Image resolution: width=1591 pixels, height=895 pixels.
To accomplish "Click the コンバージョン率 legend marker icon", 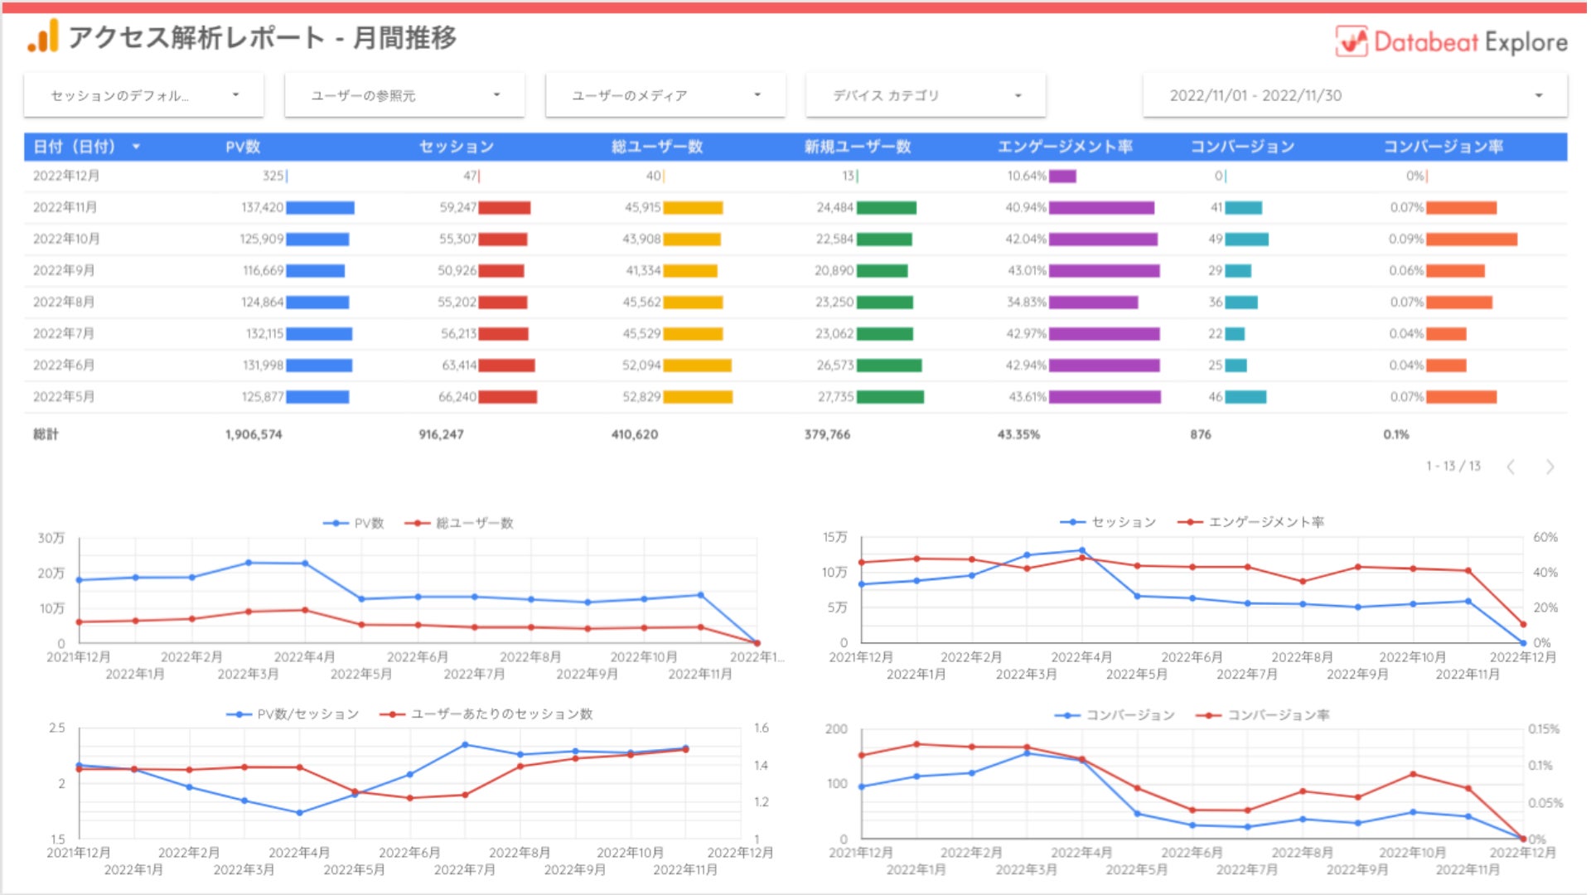I will 1208,715.
